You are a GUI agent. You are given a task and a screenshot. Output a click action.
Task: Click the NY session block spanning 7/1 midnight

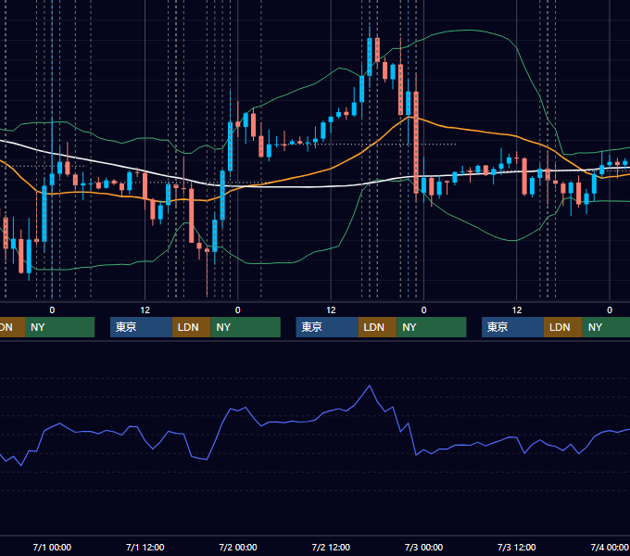coord(59,327)
